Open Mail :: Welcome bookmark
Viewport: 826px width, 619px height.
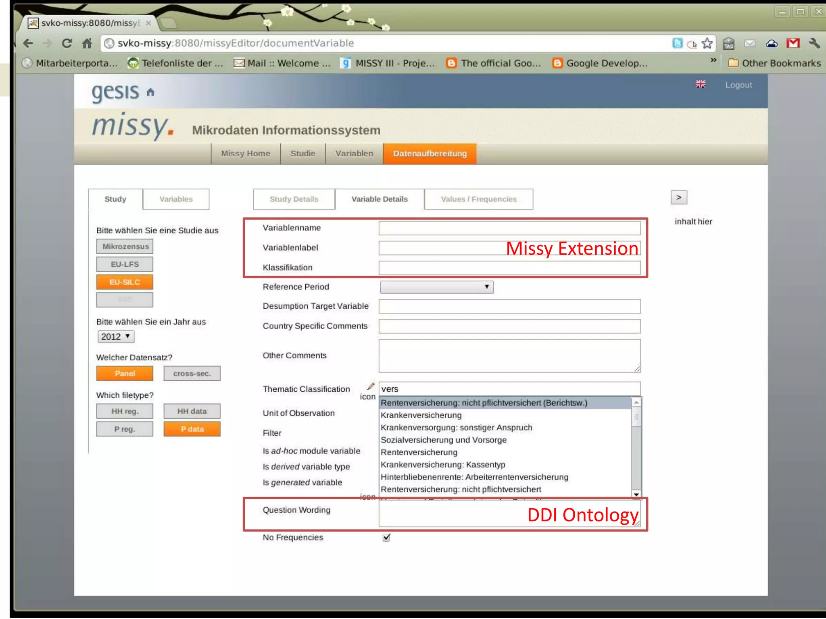(282, 63)
